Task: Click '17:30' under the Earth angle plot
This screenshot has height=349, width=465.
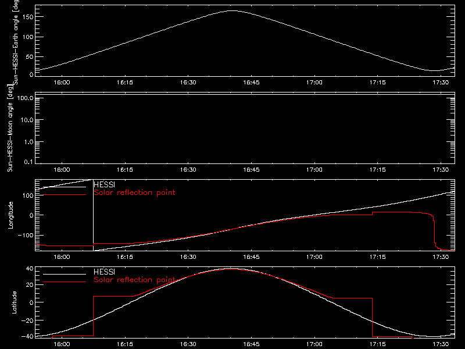Action: point(441,82)
